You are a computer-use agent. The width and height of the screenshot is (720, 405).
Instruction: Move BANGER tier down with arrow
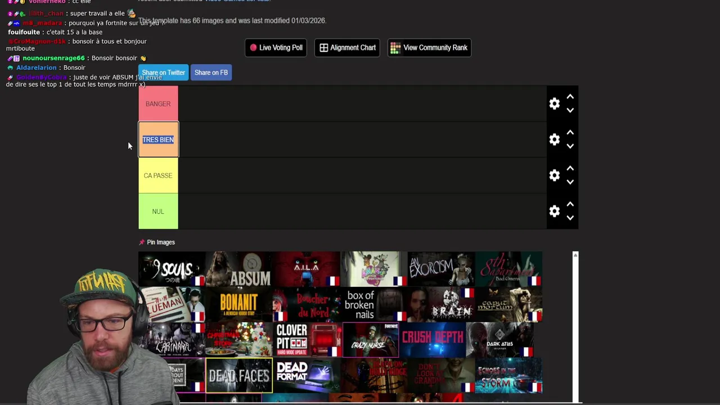(x=570, y=110)
